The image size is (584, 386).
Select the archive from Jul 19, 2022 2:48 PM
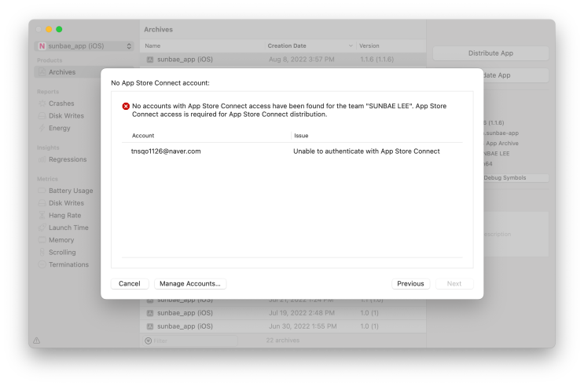tap(283, 313)
